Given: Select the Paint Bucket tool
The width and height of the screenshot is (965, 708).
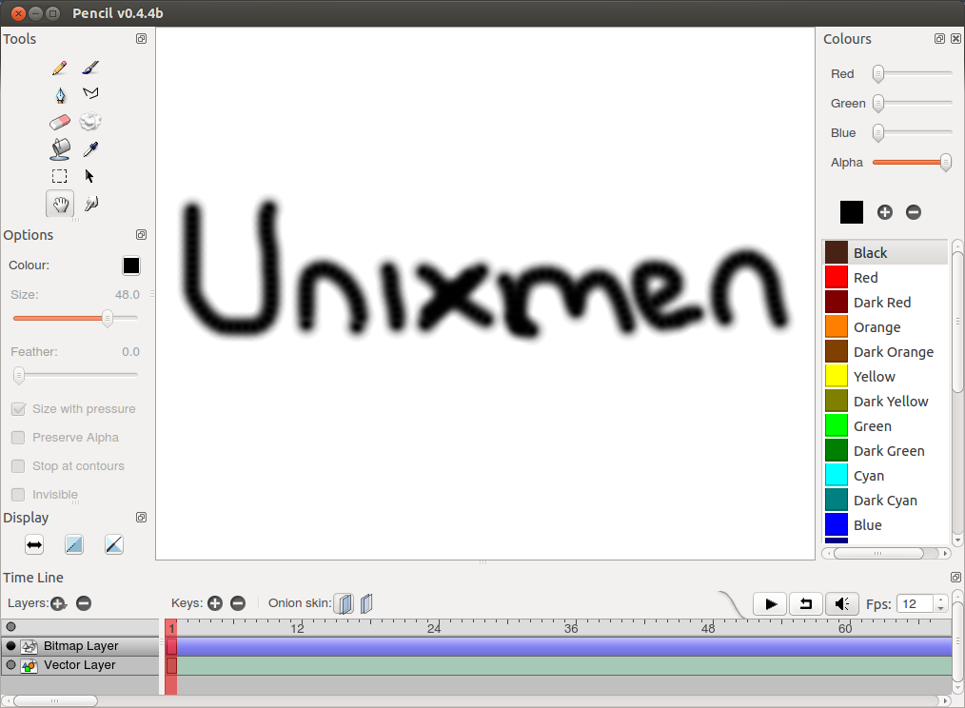Looking at the screenshot, I should [x=60, y=149].
